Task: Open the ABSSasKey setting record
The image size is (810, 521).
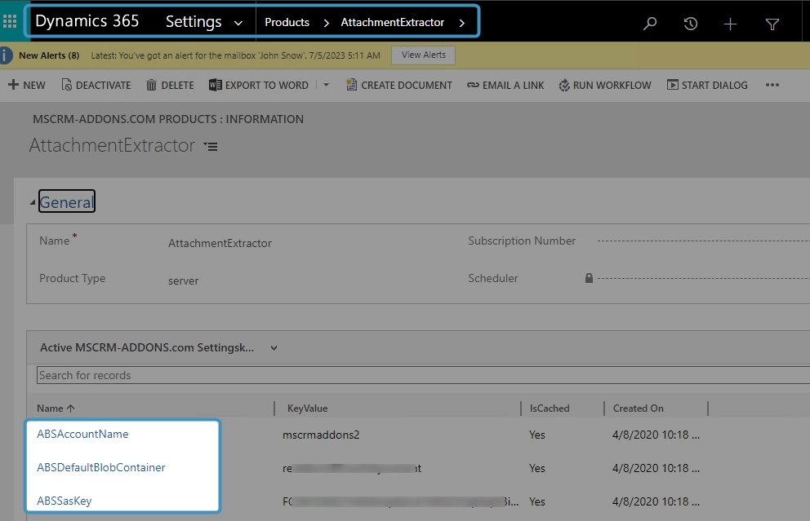Action: pos(64,501)
